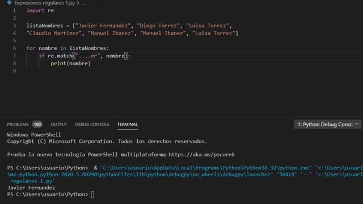Click 're.match' call on line 7
The width and height of the screenshot is (363, 204).
tap(60, 56)
